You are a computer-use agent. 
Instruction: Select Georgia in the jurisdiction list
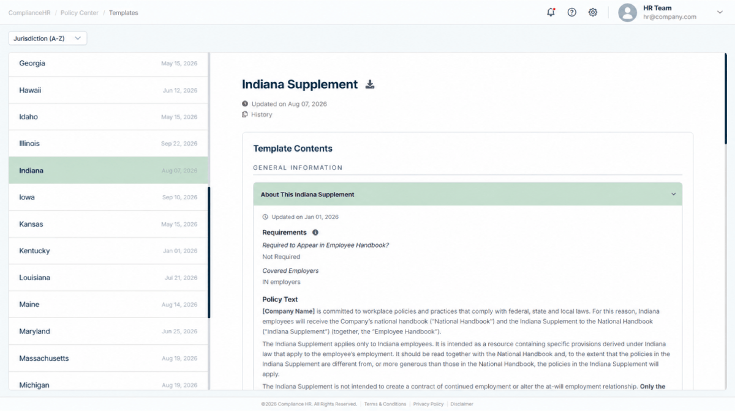pos(108,64)
